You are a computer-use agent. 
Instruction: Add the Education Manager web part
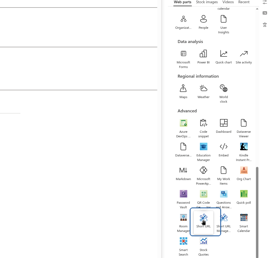coord(203,152)
